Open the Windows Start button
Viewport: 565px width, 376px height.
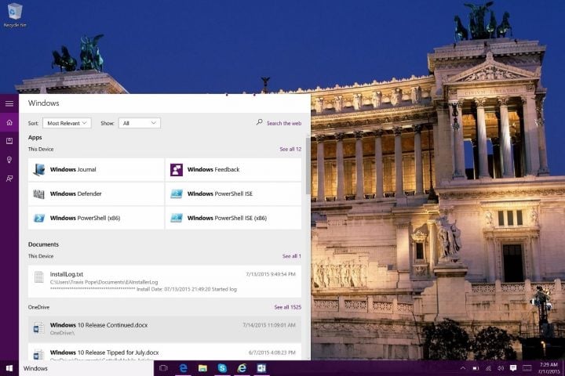click(x=9, y=368)
